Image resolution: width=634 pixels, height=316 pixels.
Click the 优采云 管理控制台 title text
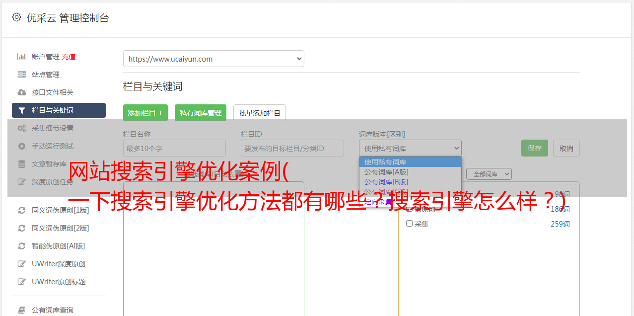(68, 18)
